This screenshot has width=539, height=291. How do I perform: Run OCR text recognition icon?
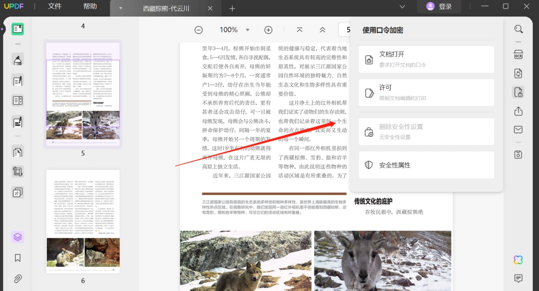(x=518, y=54)
